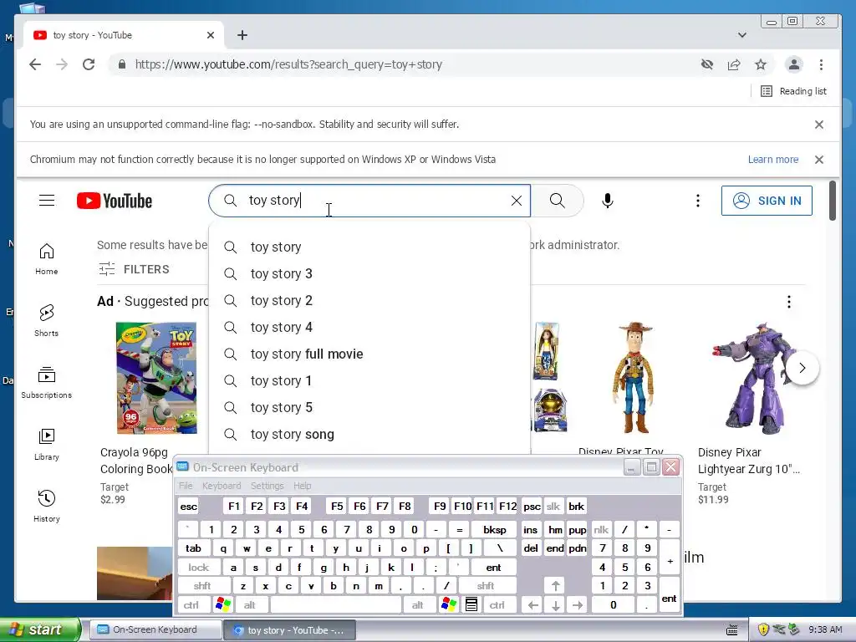Open Subscriptions in the sidebar
This screenshot has width=856, height=642.
(47, 383)
